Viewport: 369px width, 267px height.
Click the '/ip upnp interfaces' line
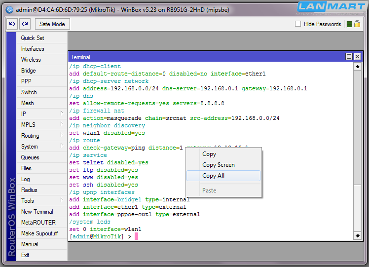(102, 192)
